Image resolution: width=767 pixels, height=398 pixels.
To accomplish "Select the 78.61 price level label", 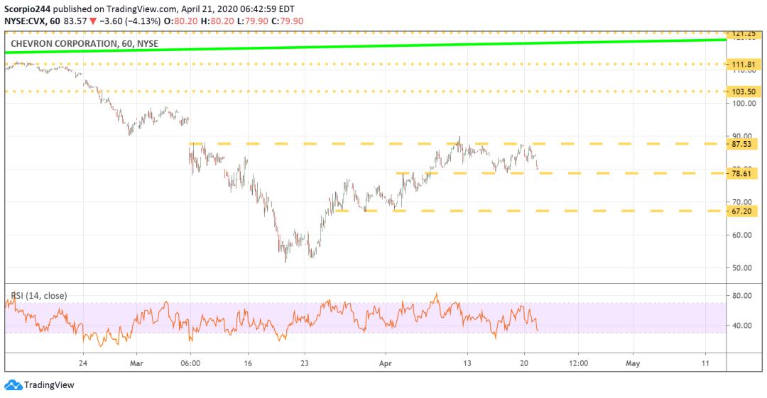I will (742, 173).
